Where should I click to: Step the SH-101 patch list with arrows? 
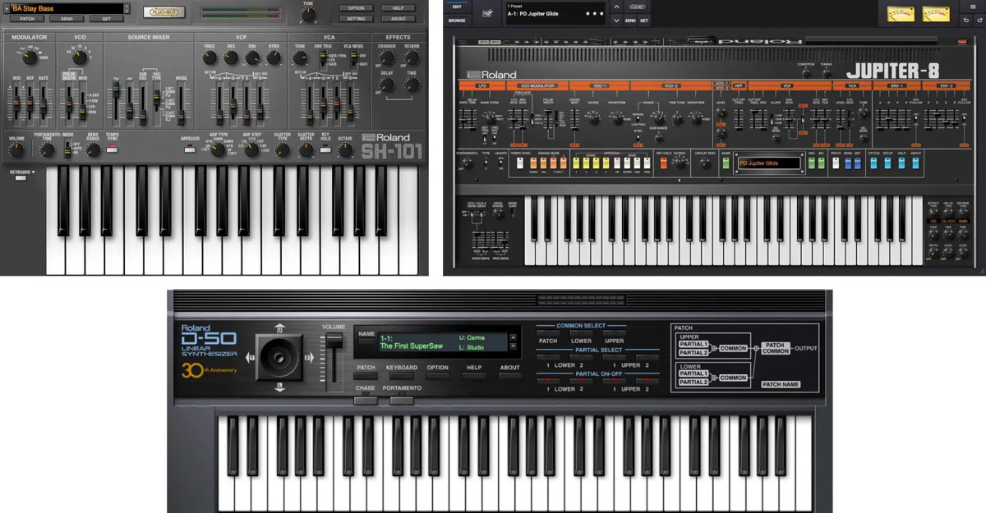(x=127, y=8)
